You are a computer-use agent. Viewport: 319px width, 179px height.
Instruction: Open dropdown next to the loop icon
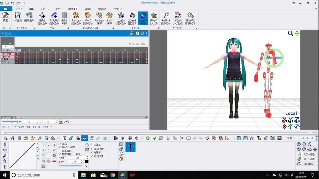click(x=141, y=138)
